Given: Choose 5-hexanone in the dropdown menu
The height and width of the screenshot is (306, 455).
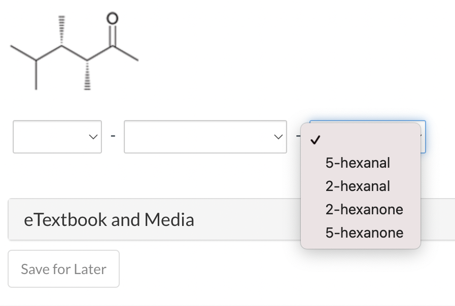Looking at the screenshot, I should point(364,233).
